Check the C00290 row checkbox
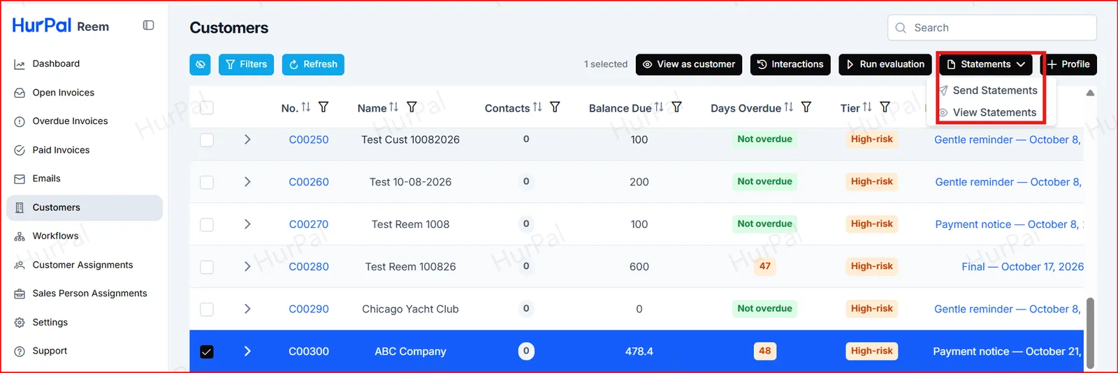The height and width of the screenshot is (373, 1118). click(x=207, y=309)
